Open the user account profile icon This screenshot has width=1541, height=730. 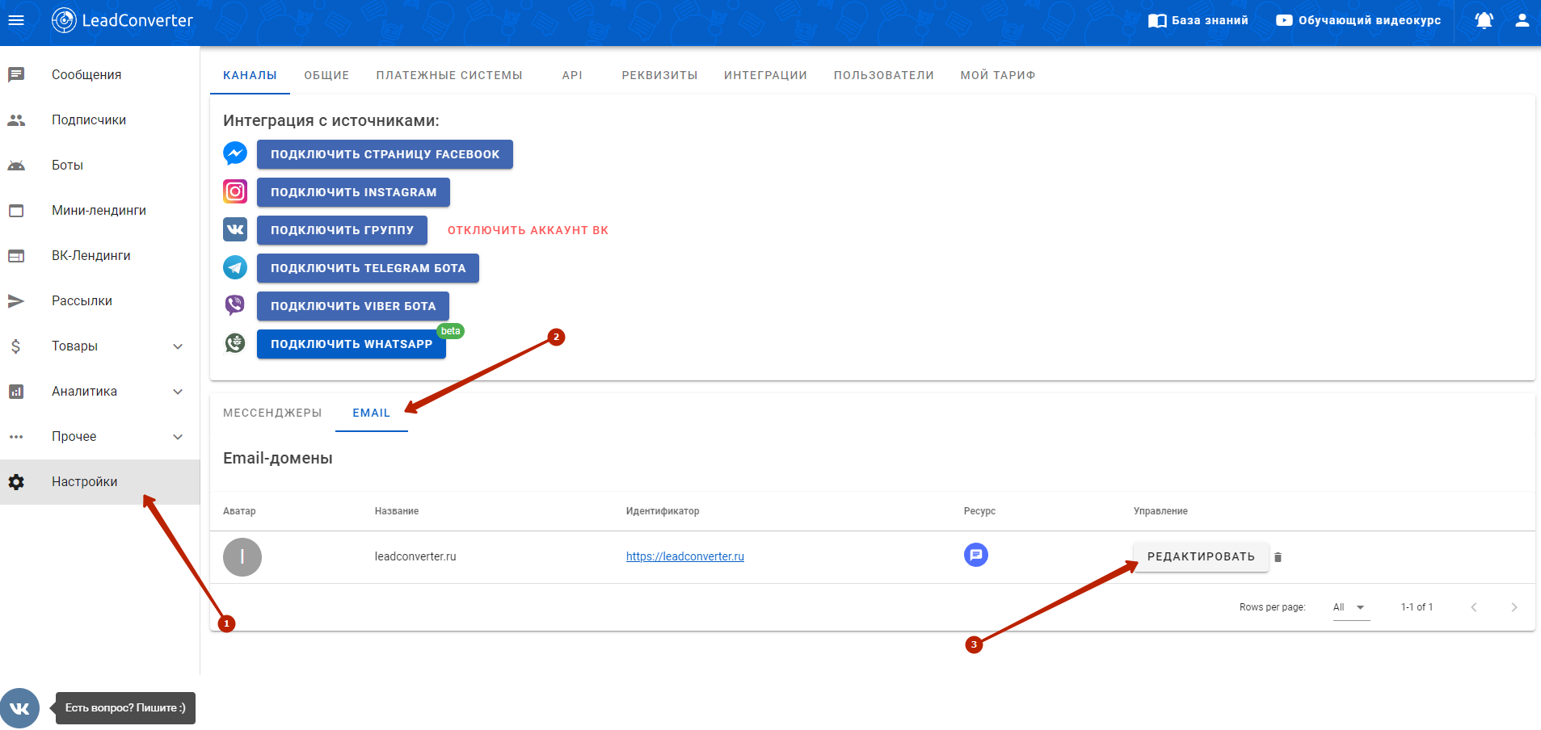[1522, 20]
